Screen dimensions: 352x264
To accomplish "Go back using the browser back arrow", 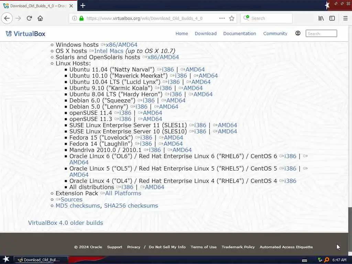I will coord(7,18).
